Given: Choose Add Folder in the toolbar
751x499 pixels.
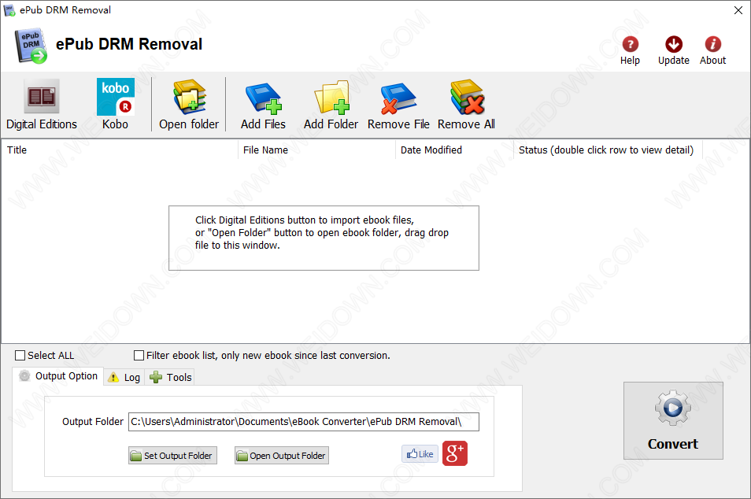Looking at the screenshot, I should [331, 105].
